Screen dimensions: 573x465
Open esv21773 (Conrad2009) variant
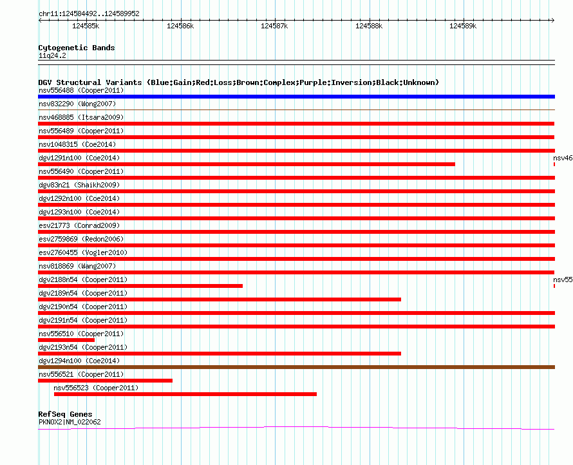79,225
